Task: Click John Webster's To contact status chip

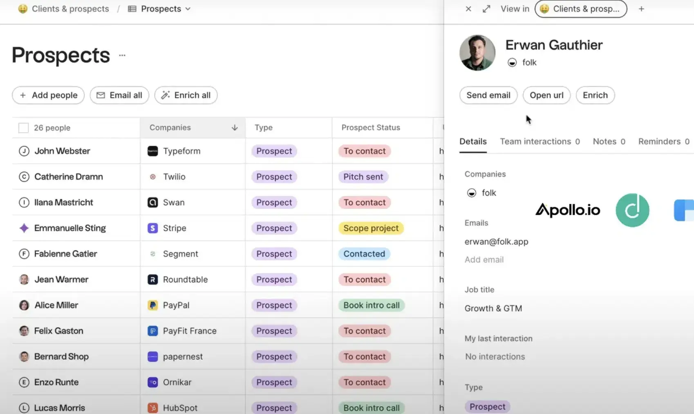Action: (364, 151)
